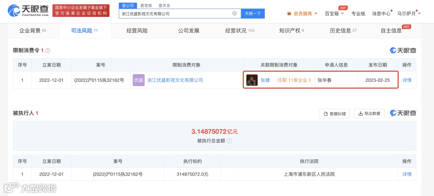Click the 3.14875072亿元 total amount
The height and width of the screenshot is (196, 434).
coord(215,131)
